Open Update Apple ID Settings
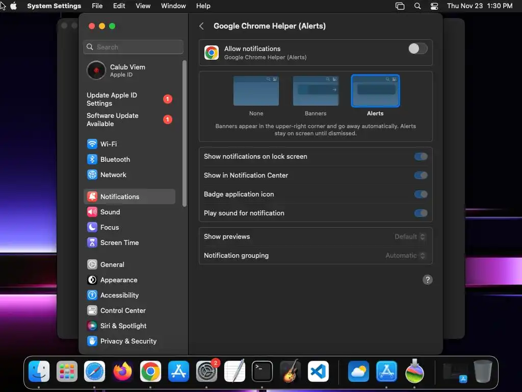 [x=129, y=100]
